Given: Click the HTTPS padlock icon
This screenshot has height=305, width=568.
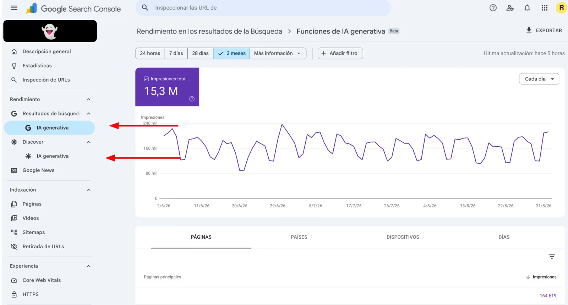Looking at the screenshot, I should (14, 294).
